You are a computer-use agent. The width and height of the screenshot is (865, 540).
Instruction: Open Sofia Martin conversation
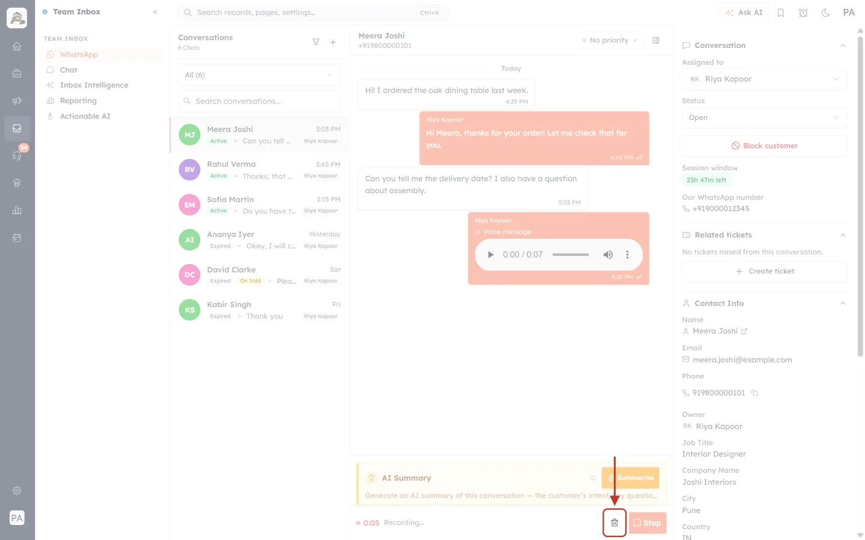259,205
